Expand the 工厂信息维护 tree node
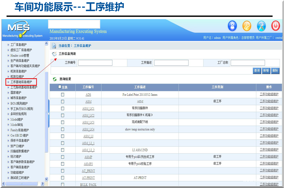This screenshot has width=284, height=188. coord(8,45)
